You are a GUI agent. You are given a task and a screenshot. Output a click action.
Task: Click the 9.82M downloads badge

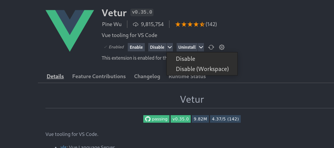(x=201, y=119)
